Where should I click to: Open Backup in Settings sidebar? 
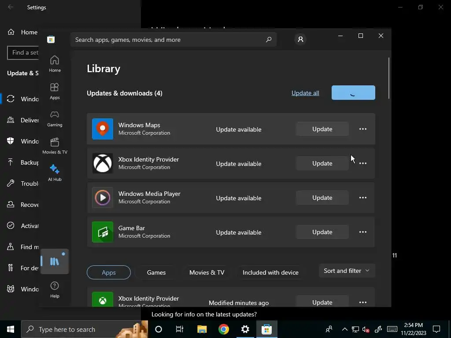tap(22, 162)
